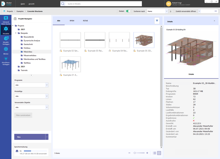Open the Datei menu
The width and height of the screenshot is (220, 159).
[23, 4]
